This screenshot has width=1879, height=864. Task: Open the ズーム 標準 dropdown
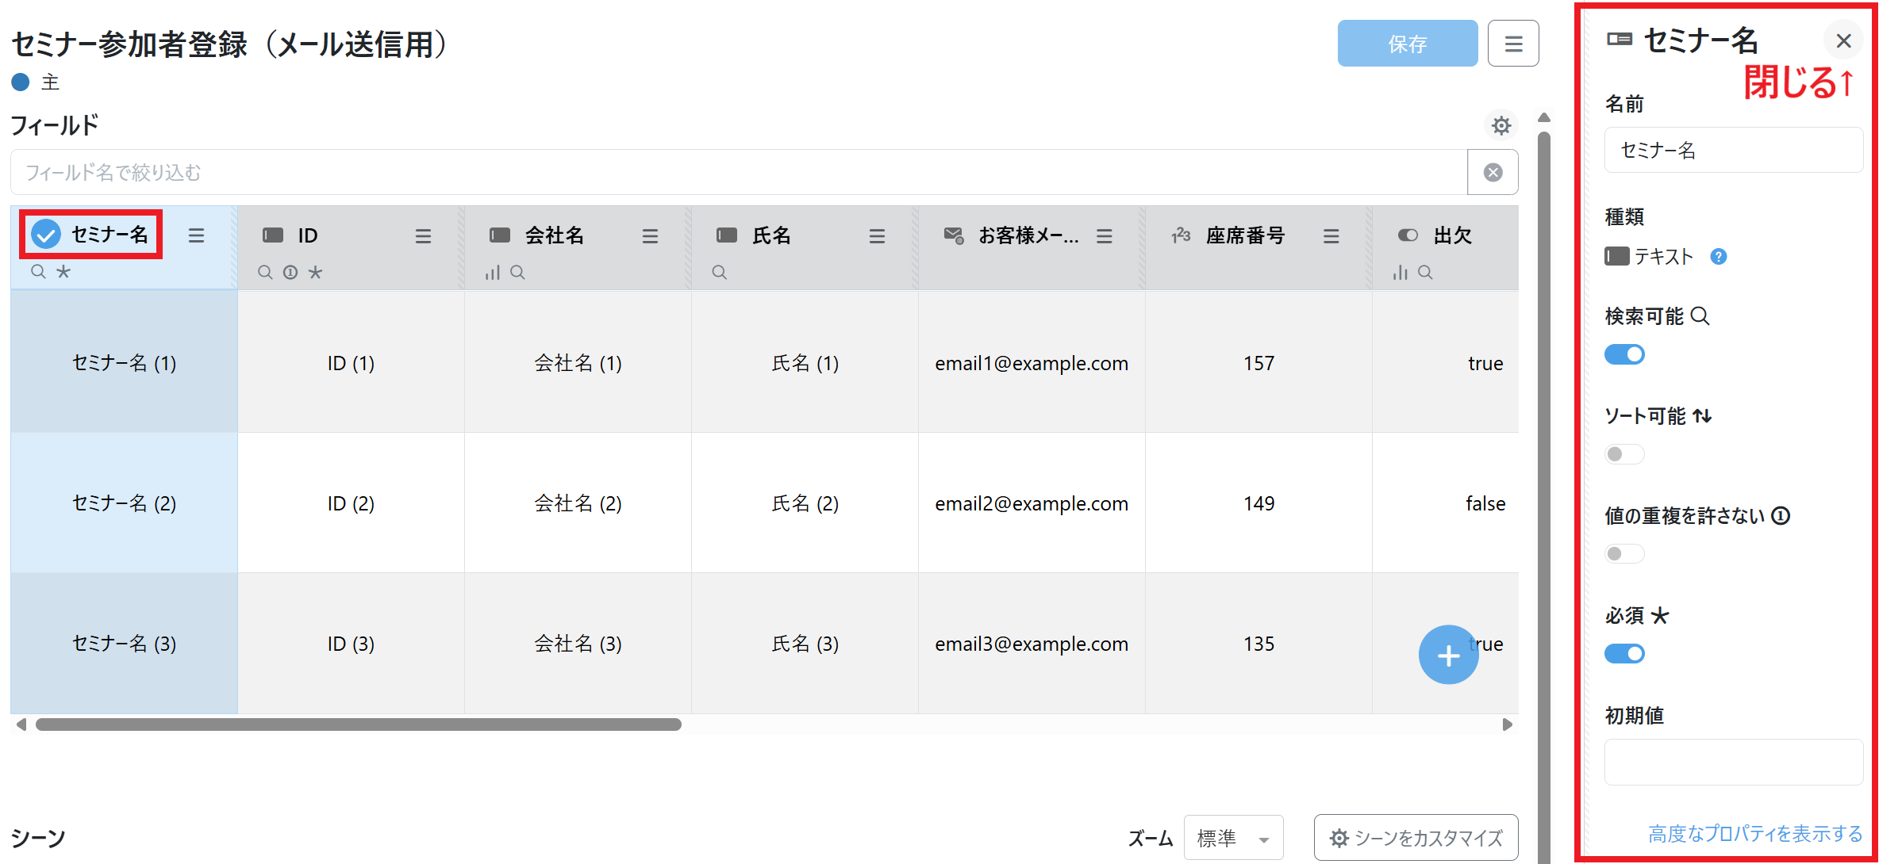point(1233,838)
